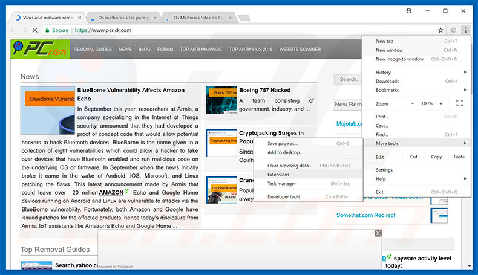Close the 'Os melhores sites para' tab
478x275 pixels.
coord(155,18)
